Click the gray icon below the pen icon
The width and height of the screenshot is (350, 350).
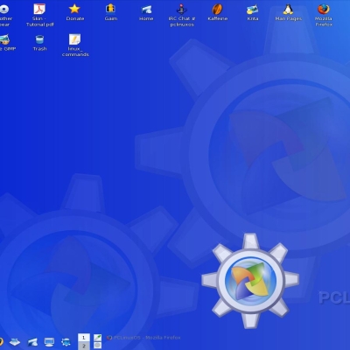[98, 346]
